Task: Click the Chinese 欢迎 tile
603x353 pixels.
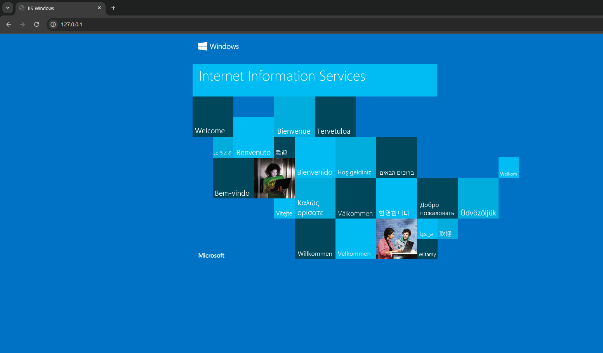Action: coord(448,229)
